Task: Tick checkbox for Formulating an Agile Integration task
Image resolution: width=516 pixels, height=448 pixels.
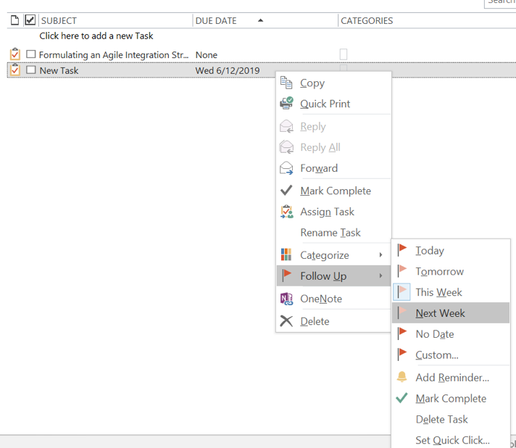Action: [x=30, y=54]
